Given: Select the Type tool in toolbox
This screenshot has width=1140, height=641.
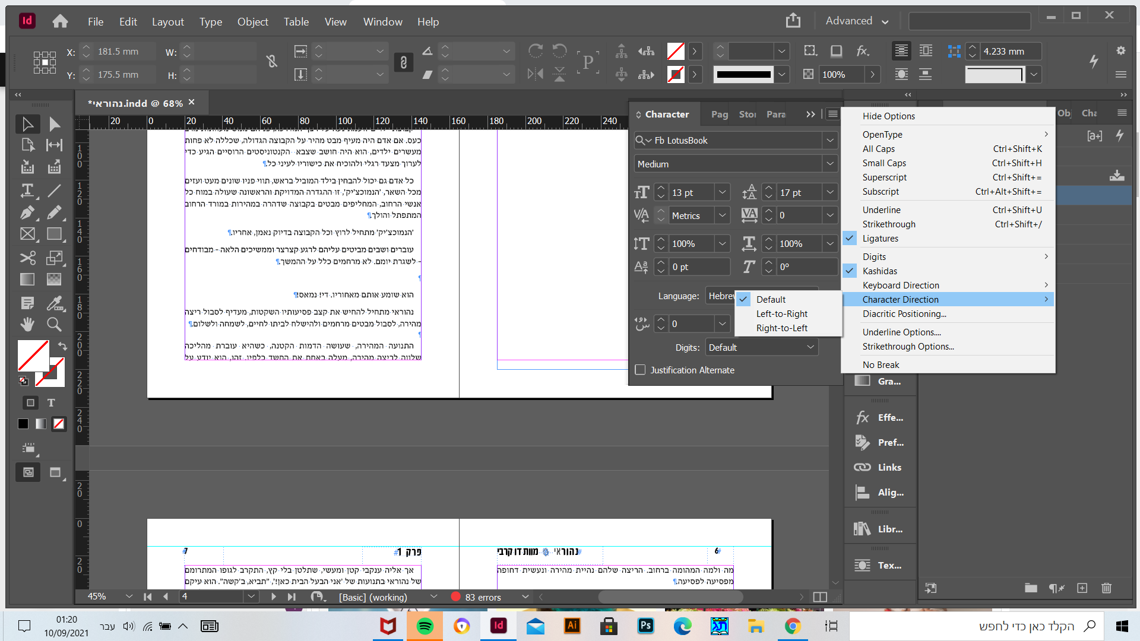Looking at the screenshot, I should coord(27,191).
